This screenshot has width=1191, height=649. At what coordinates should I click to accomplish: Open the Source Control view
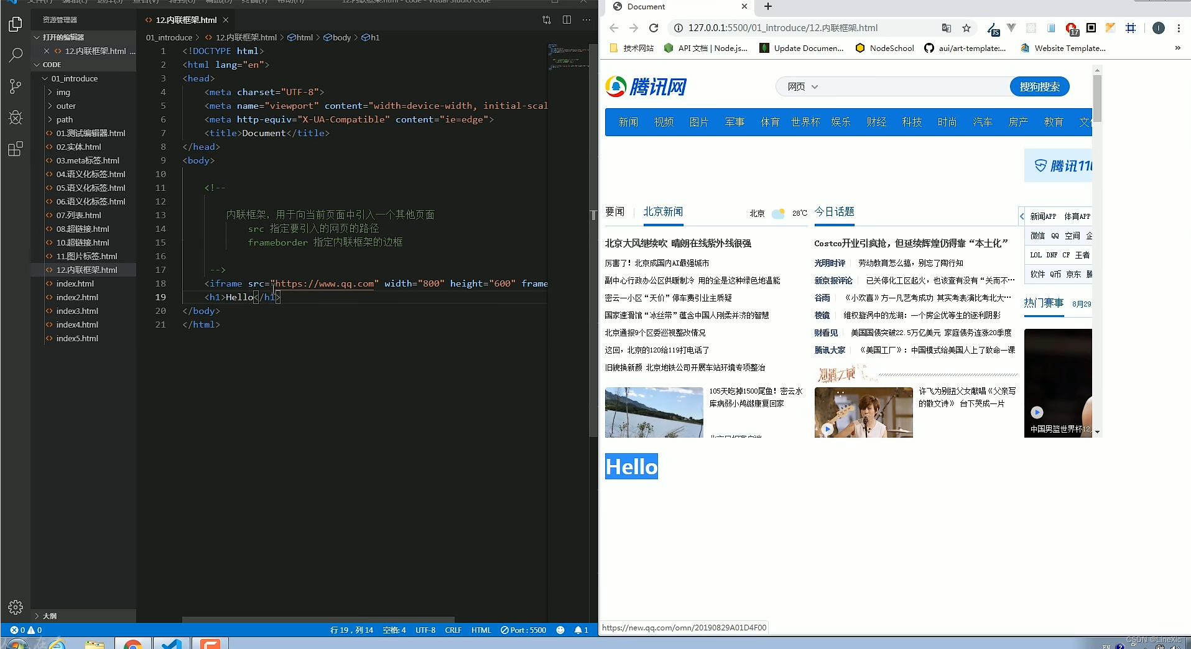(x=16, y=86)
